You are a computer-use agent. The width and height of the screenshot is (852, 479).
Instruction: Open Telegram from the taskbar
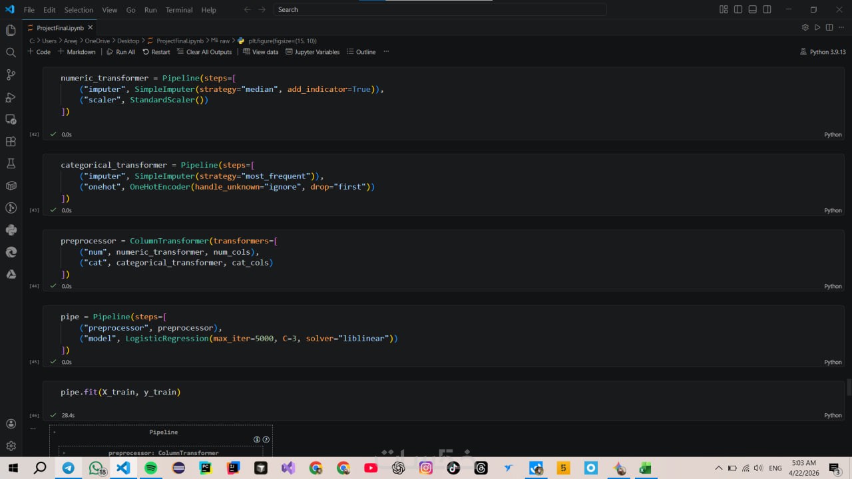[x=69, y=468]
